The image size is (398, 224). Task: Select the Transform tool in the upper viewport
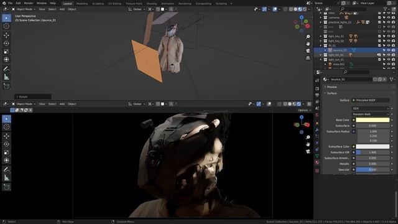point(6,60)
